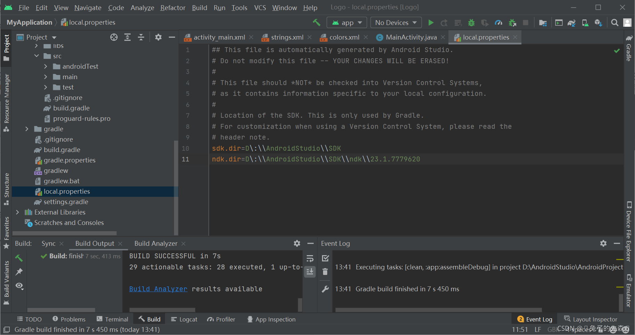
Task: Open the Logcat tool window button
Action: 184,319
